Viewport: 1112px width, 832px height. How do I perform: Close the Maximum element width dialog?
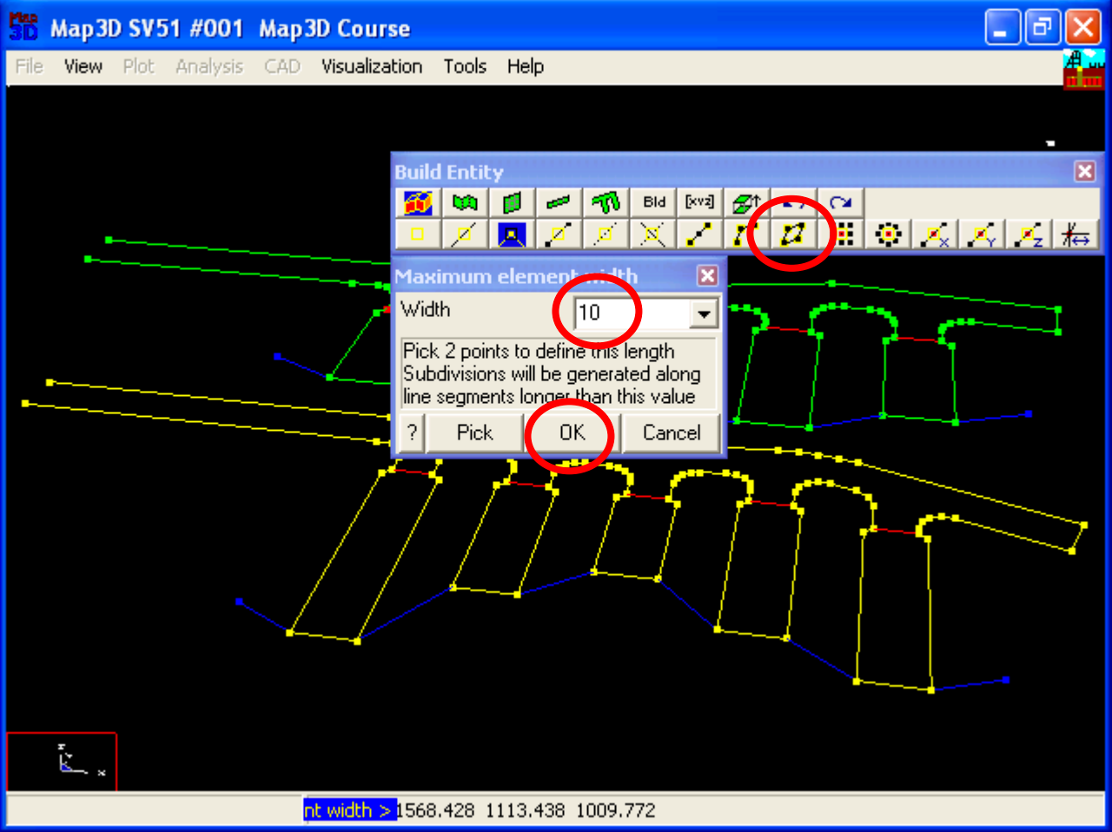708,276
